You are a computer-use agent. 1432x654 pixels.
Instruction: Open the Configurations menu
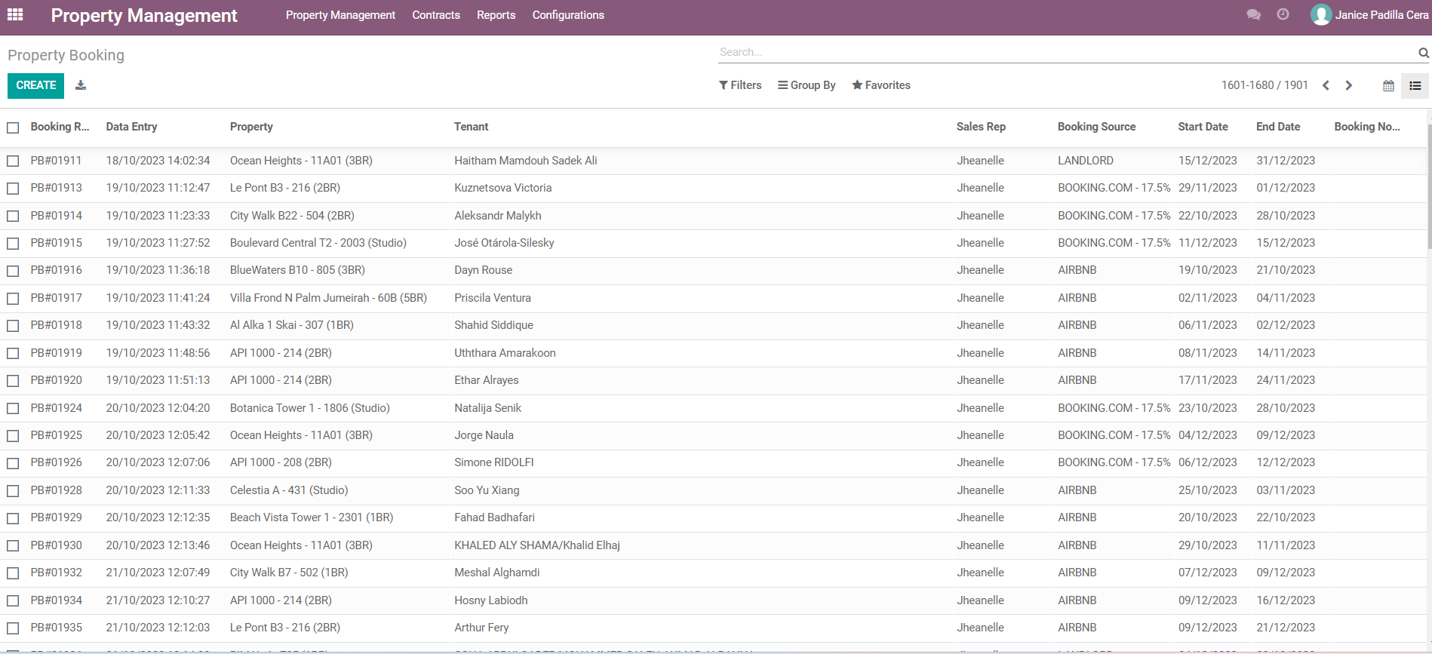[568, 15]
